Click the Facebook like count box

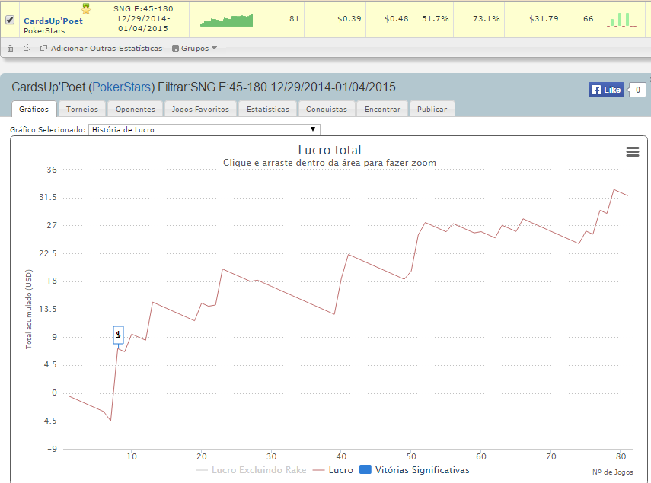tap(638, 90)
